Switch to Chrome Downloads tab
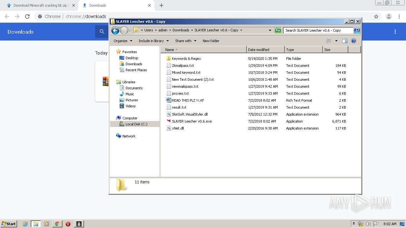Screen dimensions: 406x228 point(116,5)
